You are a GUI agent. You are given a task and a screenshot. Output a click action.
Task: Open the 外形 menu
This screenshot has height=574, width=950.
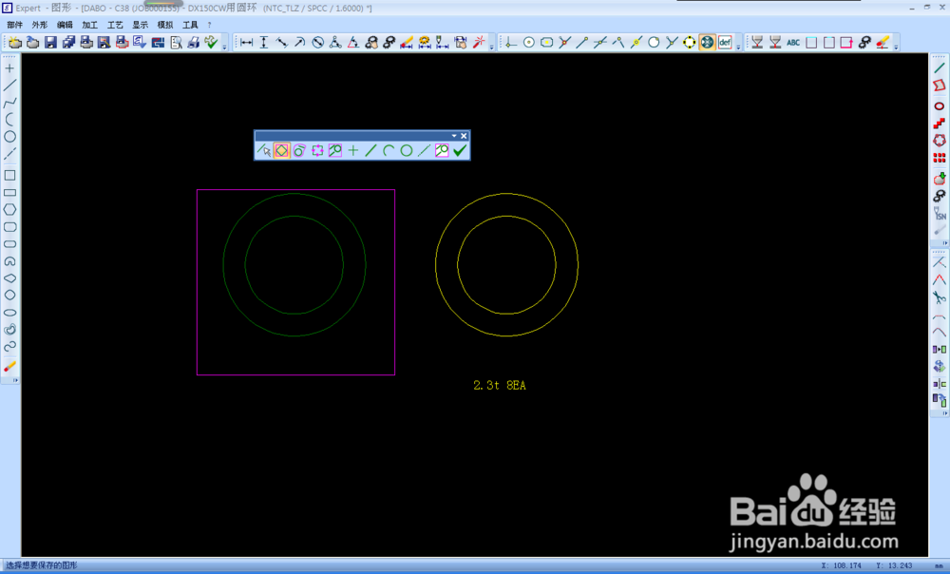39,25
